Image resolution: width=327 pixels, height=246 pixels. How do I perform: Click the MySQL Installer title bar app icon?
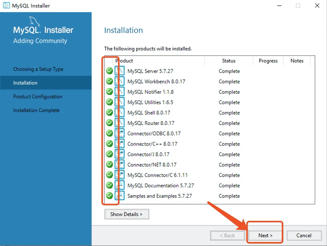(6, 5)
